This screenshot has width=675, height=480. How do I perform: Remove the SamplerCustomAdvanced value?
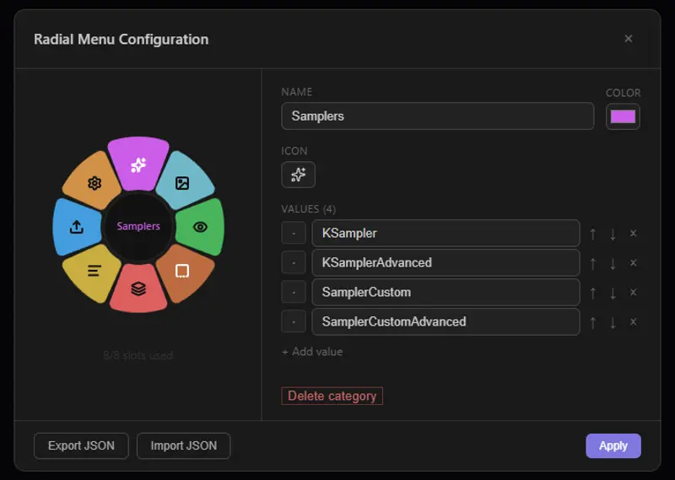634,321
